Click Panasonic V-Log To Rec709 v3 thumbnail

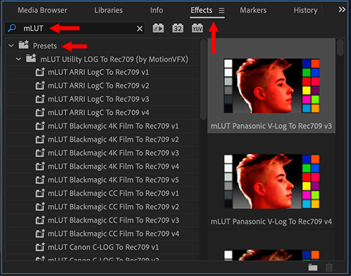click(x=272, y=85)
